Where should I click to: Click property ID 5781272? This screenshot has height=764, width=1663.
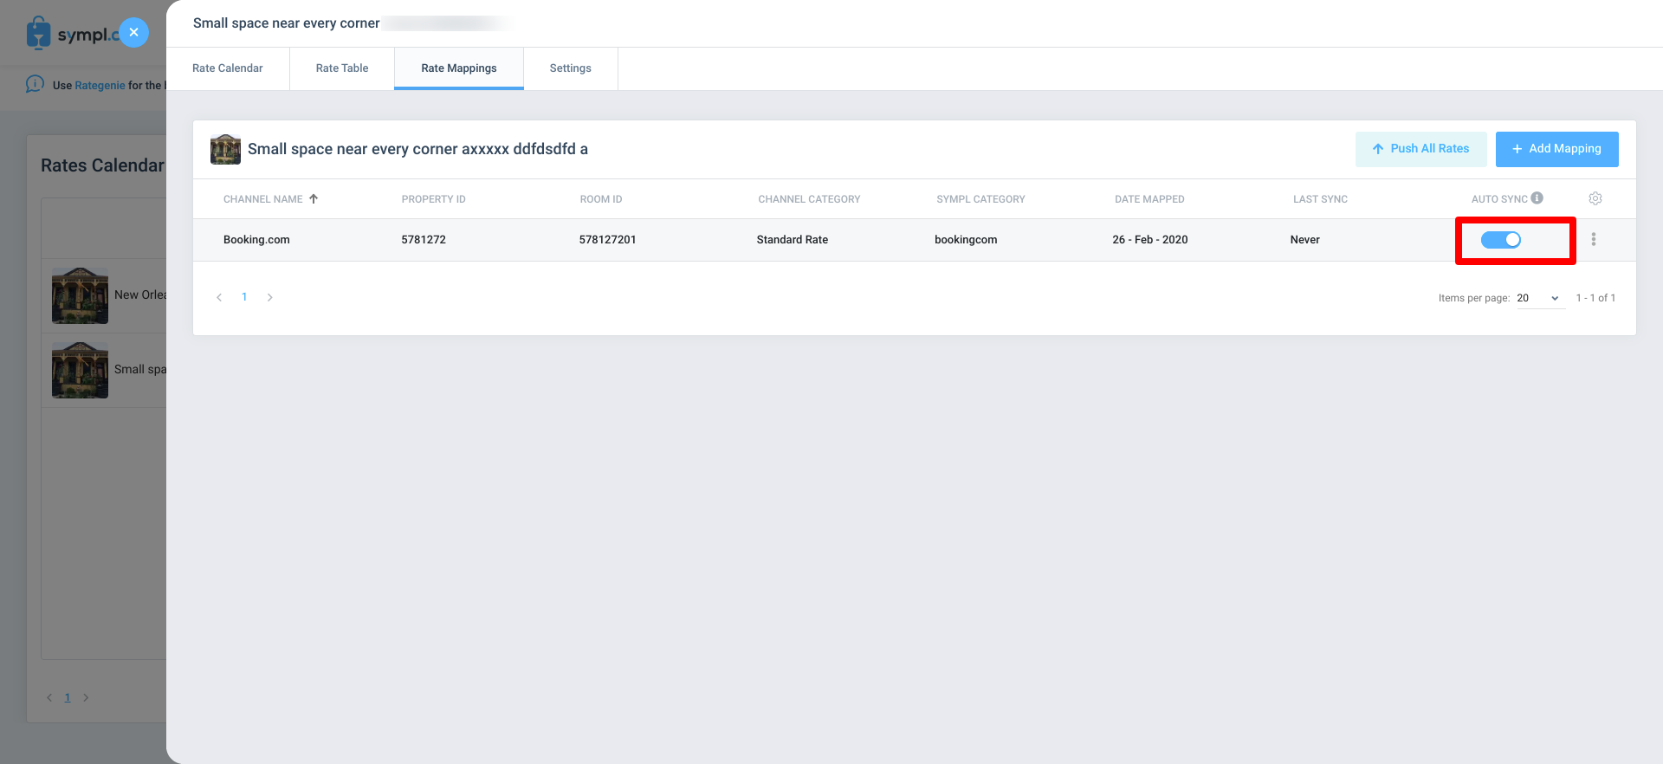tap(424, 240)
